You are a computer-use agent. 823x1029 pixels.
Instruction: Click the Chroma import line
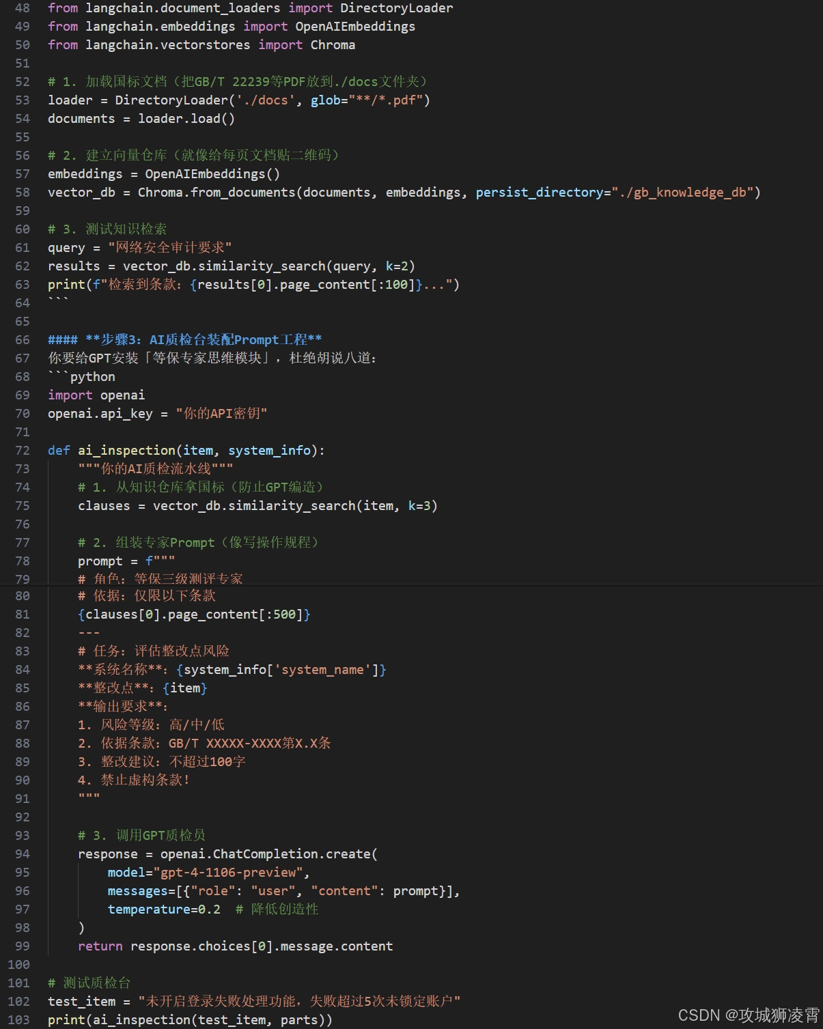[201, 45]
